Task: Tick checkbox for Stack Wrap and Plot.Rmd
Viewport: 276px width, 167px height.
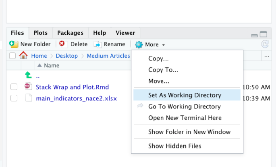Action: pos(14,87)
